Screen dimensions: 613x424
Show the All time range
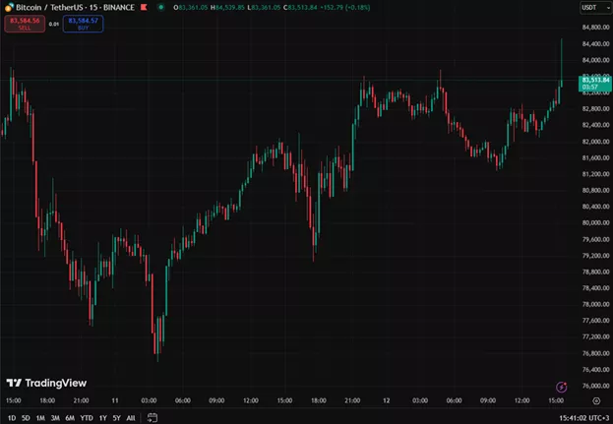[132, 417]
